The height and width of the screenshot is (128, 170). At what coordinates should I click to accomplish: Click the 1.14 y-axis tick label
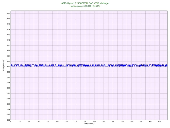[8, 29]
